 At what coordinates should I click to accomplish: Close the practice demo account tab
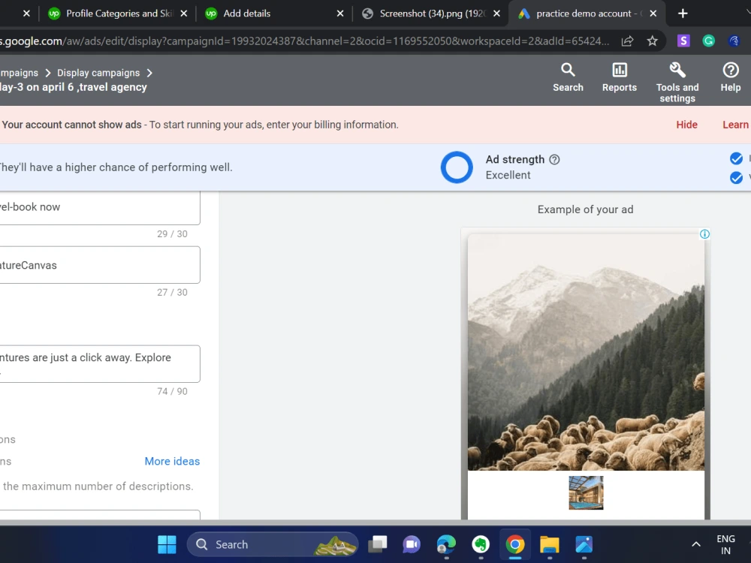coord(653,14)
